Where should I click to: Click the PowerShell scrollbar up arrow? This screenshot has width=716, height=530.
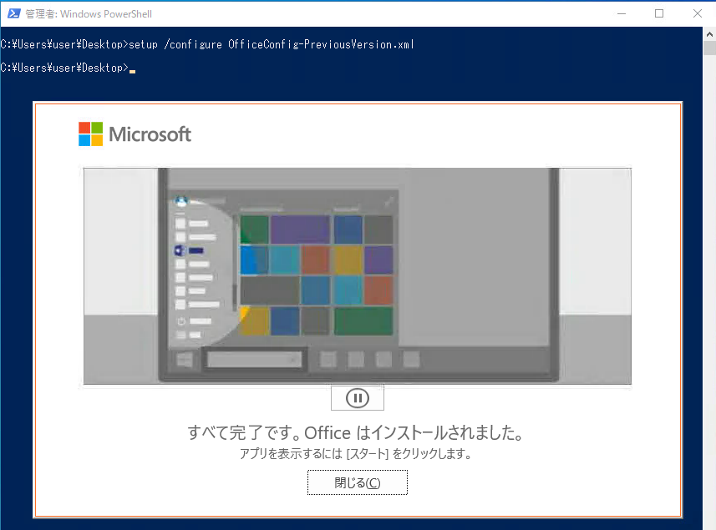pos(709,34)
